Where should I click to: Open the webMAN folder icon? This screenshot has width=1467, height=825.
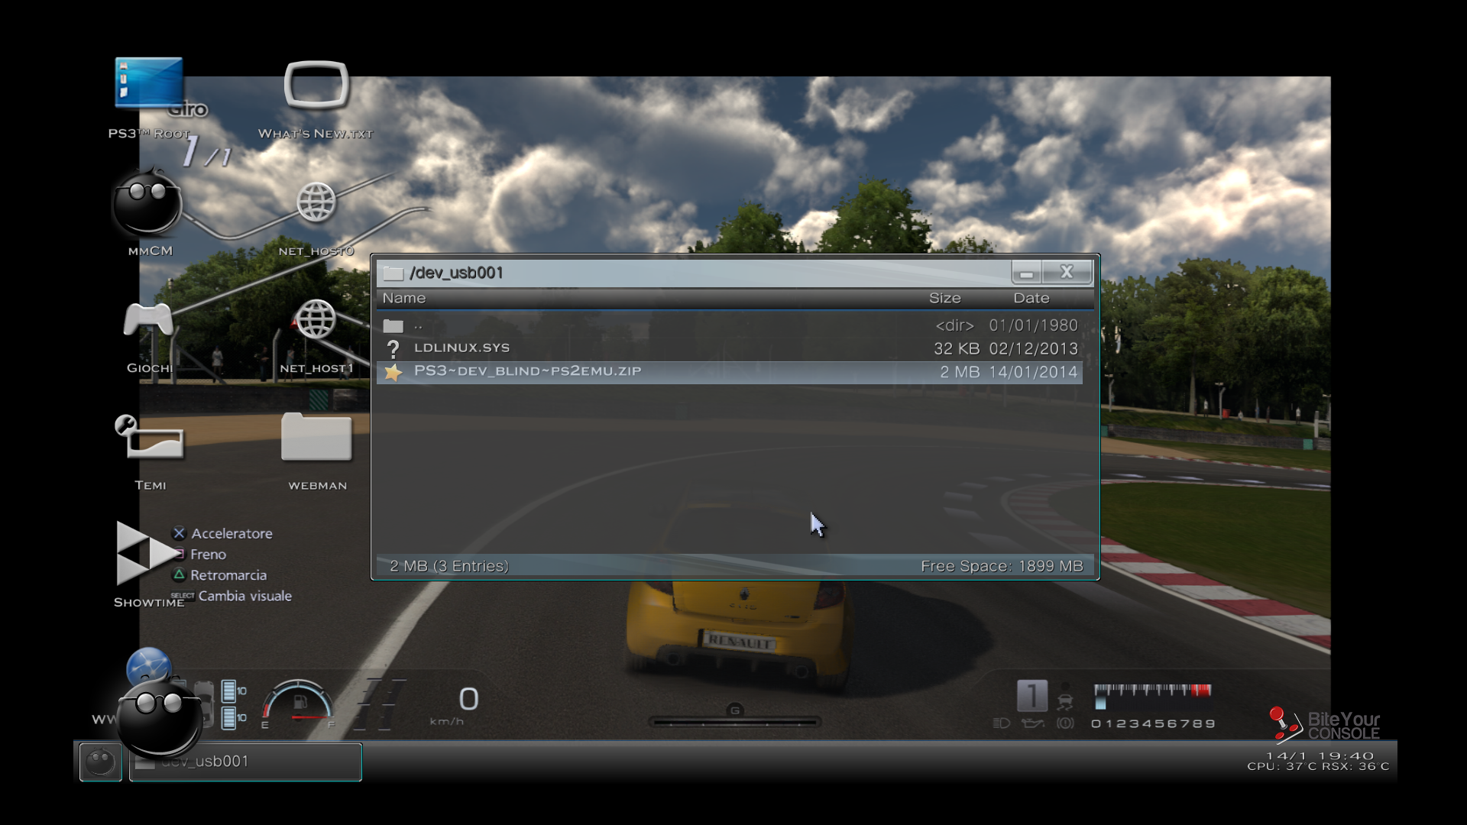(x=316, y=437)
